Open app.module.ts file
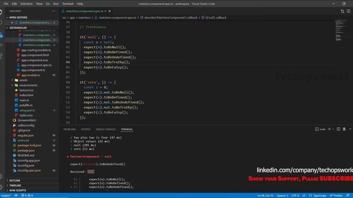The image size is (353, 198). pyautogui.click(x=30, y=75)
